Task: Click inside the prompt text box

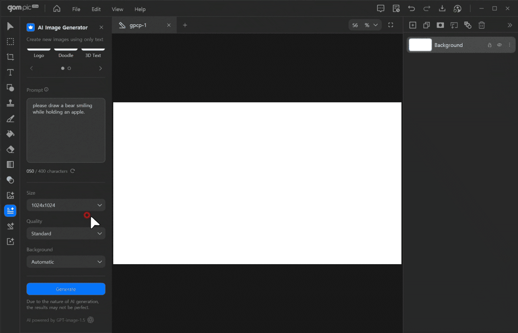Action: coord(66,130)
